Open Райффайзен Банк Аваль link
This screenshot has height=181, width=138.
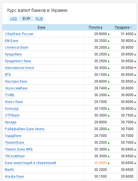25,129
